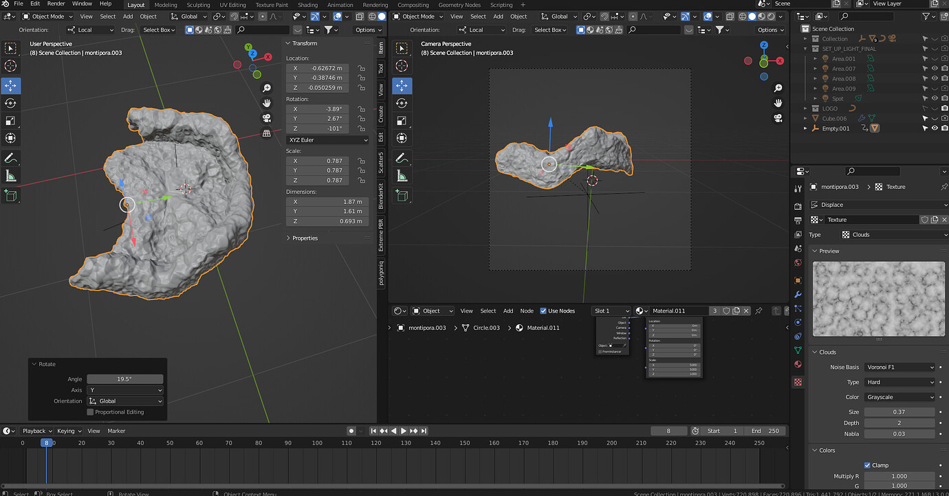Open the Marker menu in timeline
This screenshot has width=949, height=496.
click(x=116, y=431)
